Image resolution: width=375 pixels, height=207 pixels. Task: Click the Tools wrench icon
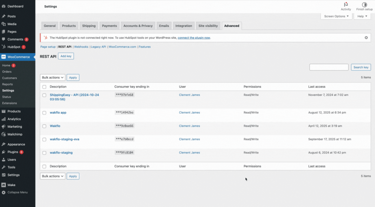[4, 167]
